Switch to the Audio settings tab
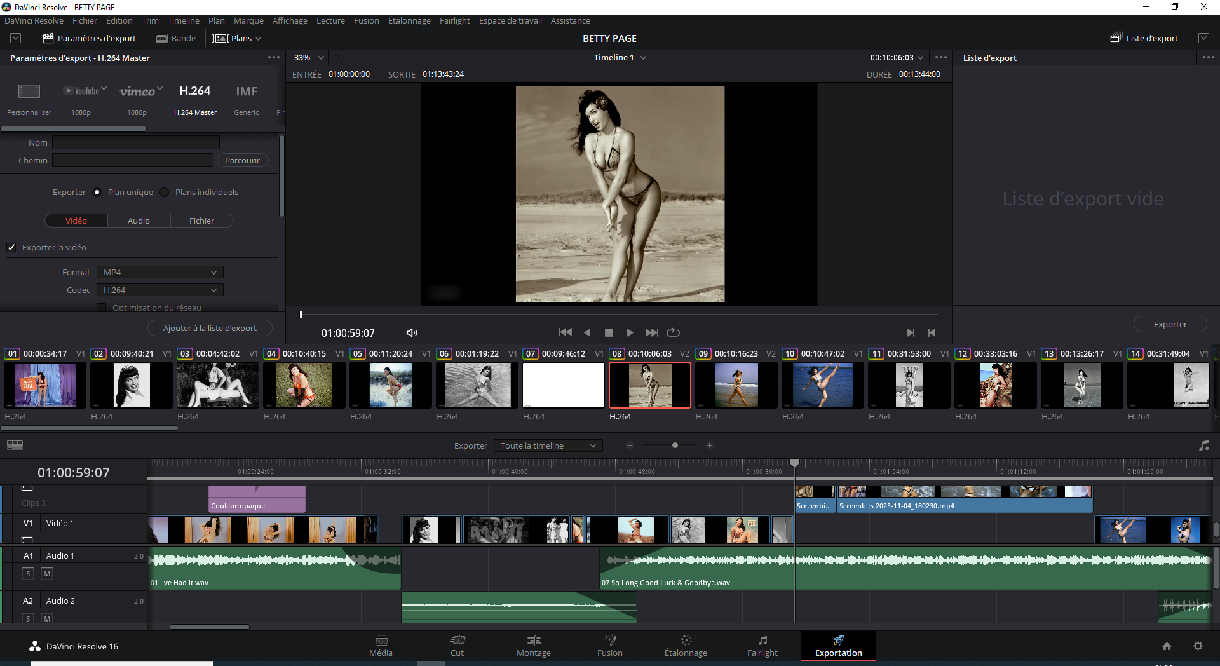The width and height of the screenshot is (1220, 666). [x=139, y=221]
